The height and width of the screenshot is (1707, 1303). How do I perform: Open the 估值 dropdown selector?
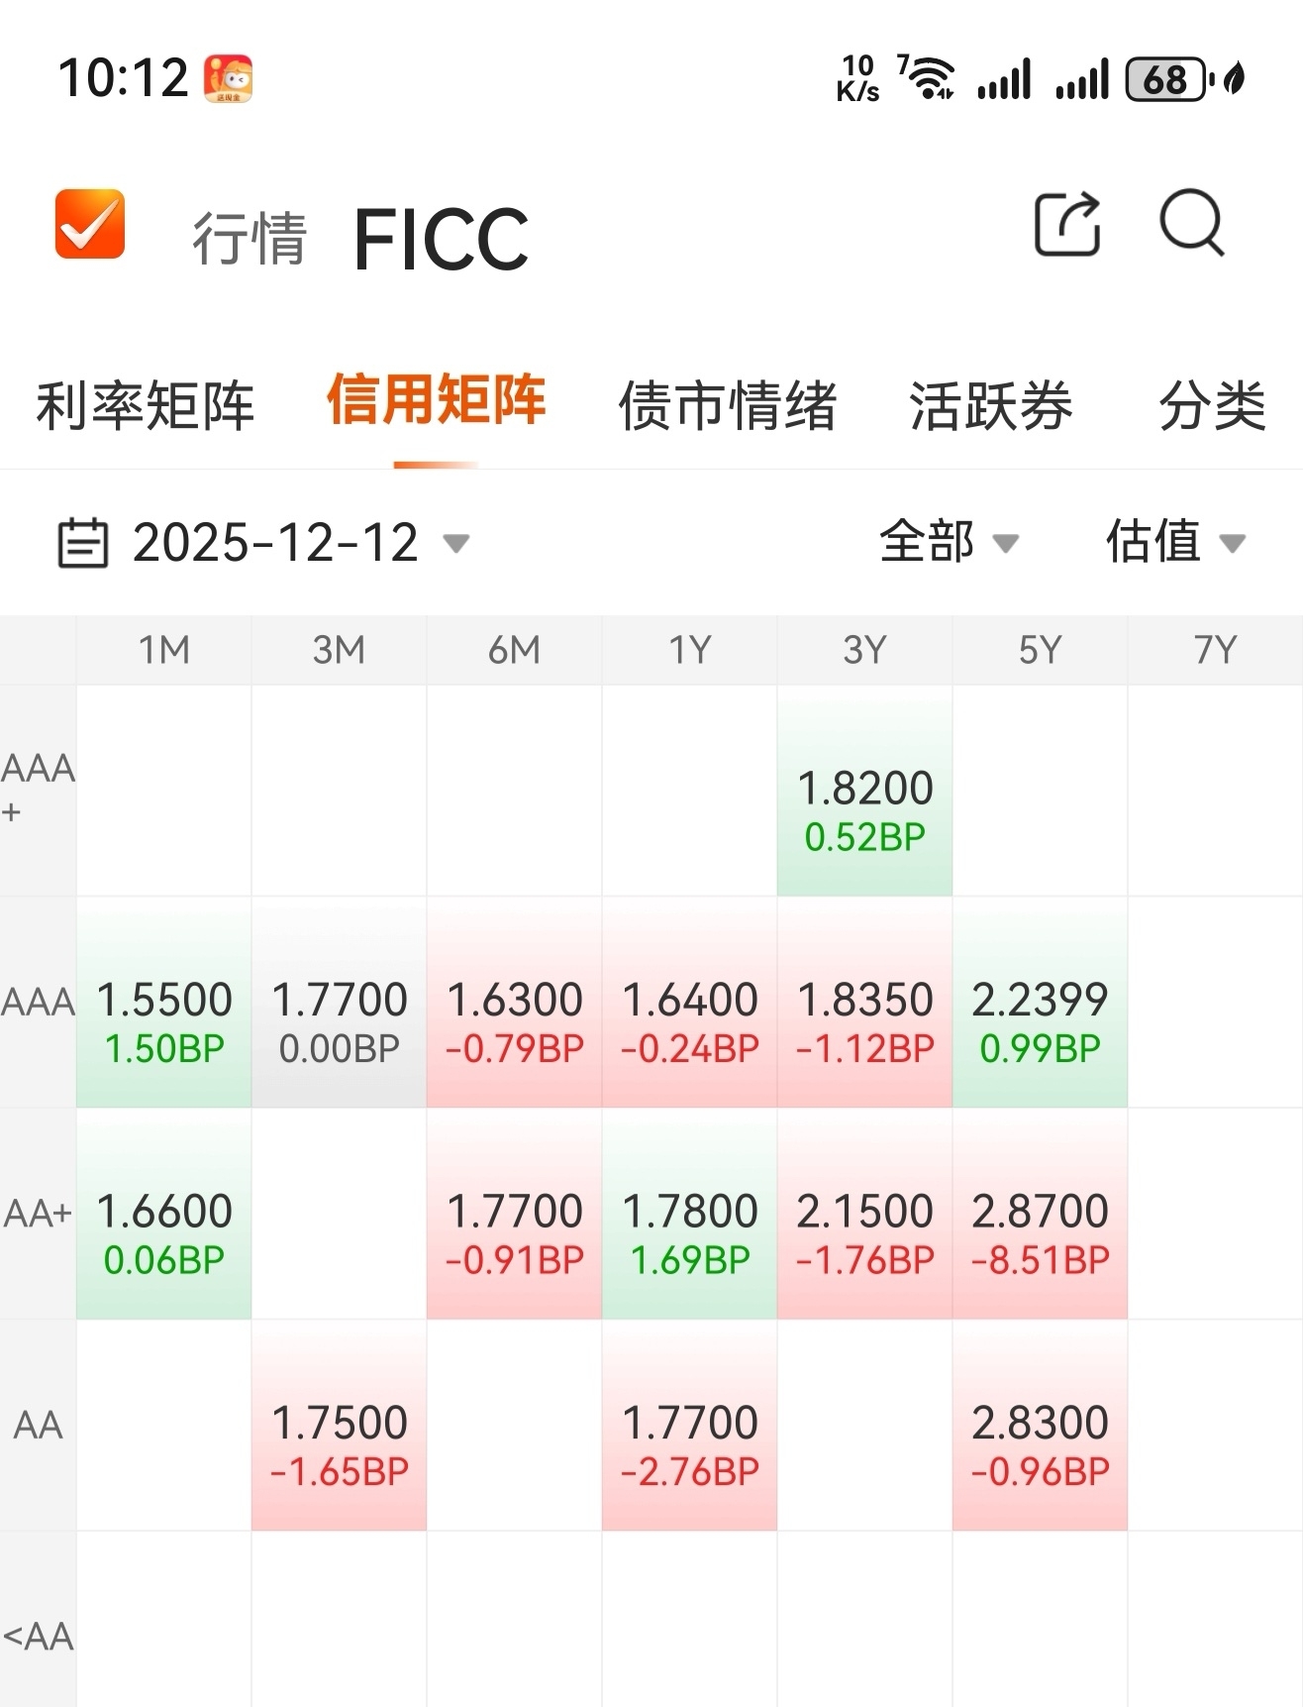tap(1175, 542)
